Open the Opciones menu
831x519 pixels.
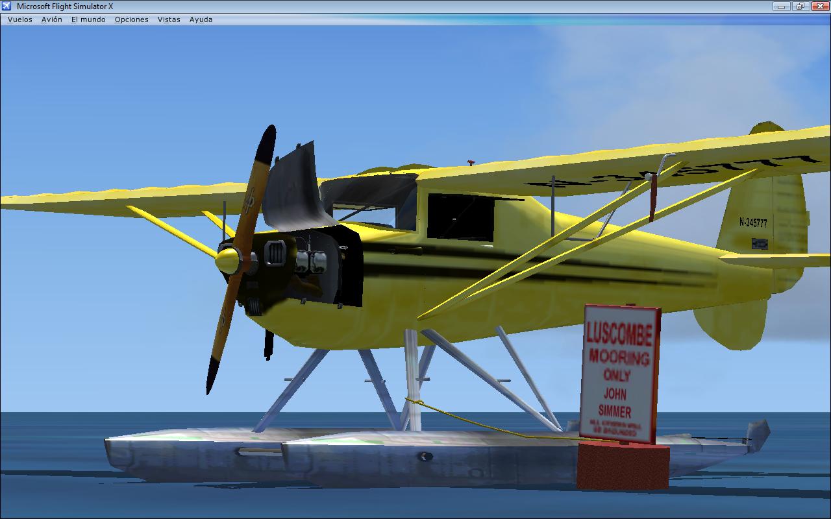coord(132,19)
